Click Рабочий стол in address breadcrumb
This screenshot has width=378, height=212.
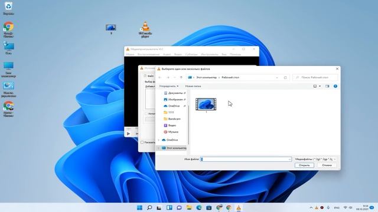point(230,77)
